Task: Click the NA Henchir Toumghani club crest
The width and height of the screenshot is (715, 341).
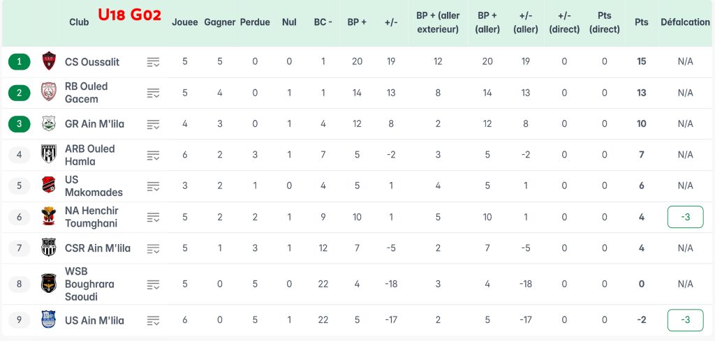Action: [x=49, y=217]
